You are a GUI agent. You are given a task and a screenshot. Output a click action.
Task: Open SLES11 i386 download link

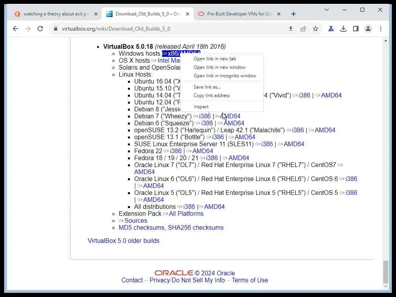[x=267, y=144]
